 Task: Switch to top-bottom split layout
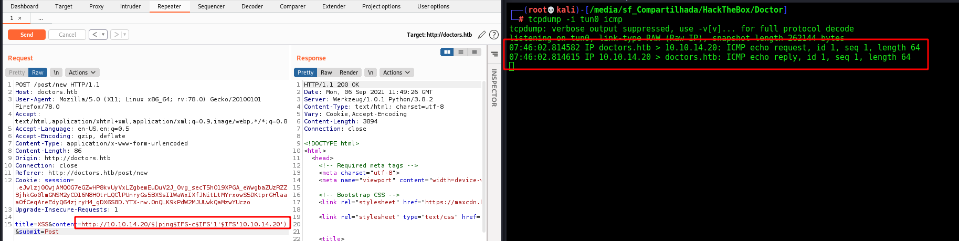coord(461,52)
